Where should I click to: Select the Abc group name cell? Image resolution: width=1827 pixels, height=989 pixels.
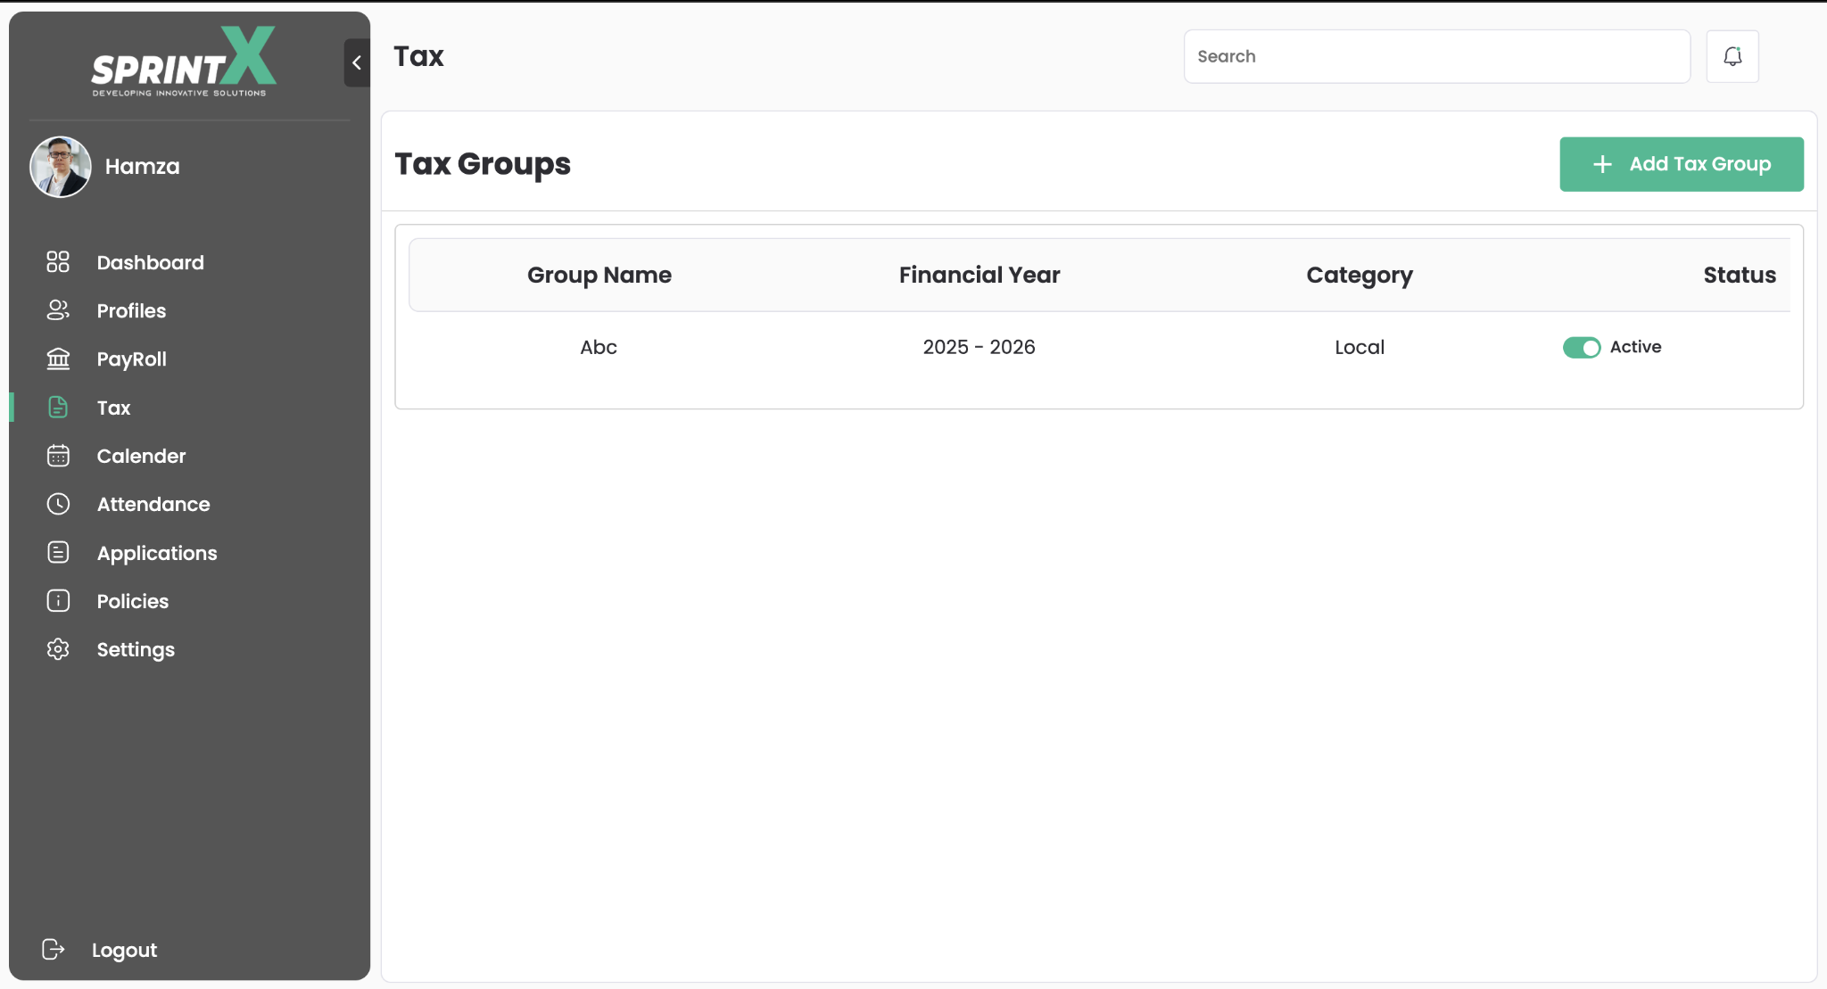[x=599, y=348]
